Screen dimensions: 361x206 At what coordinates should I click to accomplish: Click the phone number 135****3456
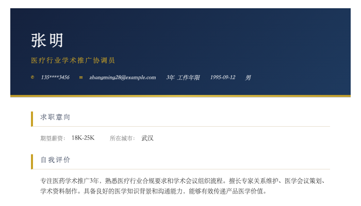55,77
